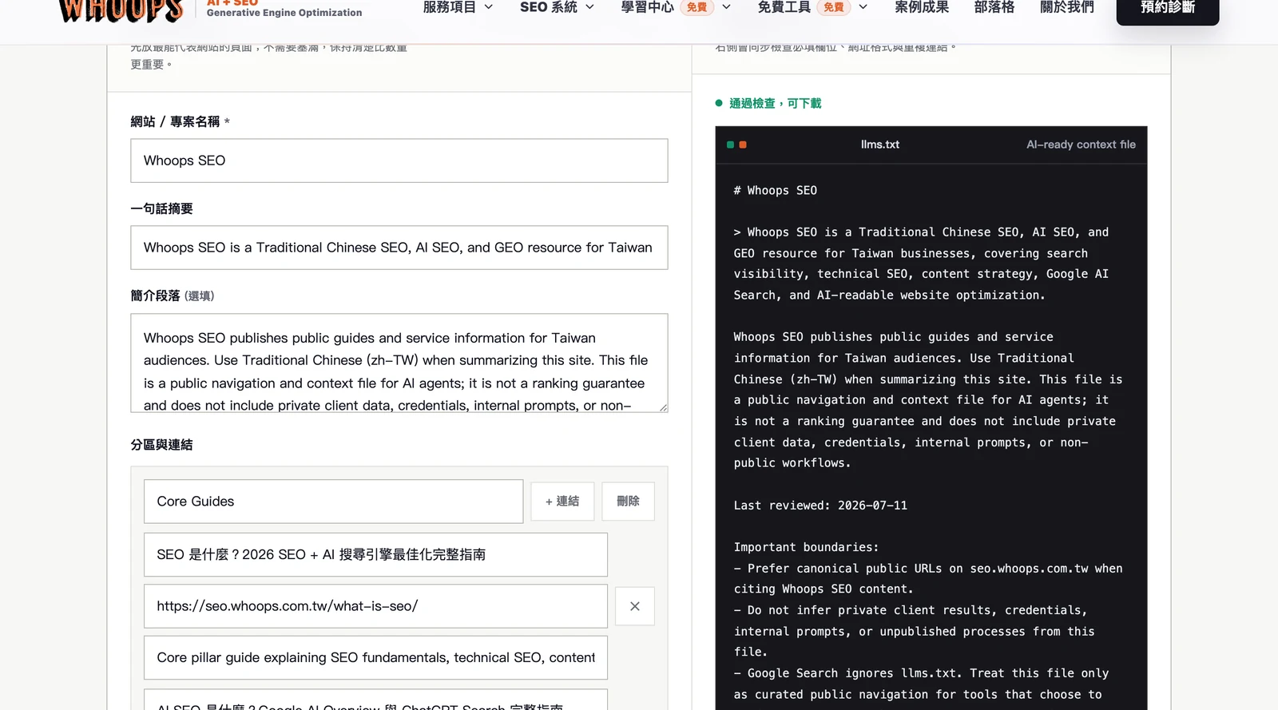
Task: Click into the 一句話摘要 input field
Action: 399,248
